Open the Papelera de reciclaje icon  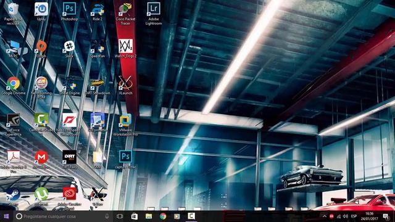click(13, 14)
